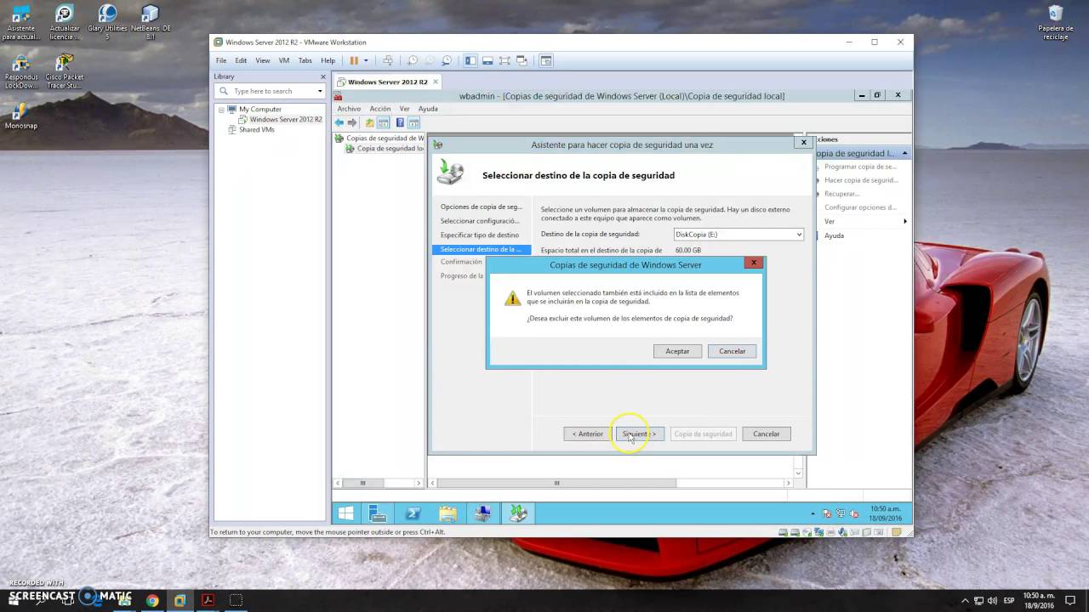Viewport: 1089px width, 612px height.
Task: Click the Windows Server Backup taskbar icon
Action: click(518, 513)
